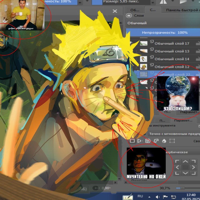
Task: Toggle visibility of Обычный слой 17
Action: click(x=131, y=43)
